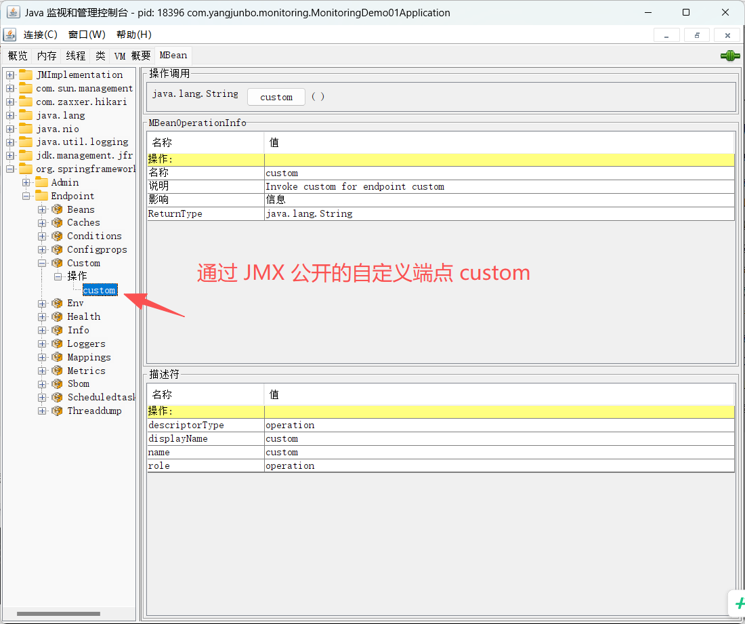Click the Info MBean icon

57,330
